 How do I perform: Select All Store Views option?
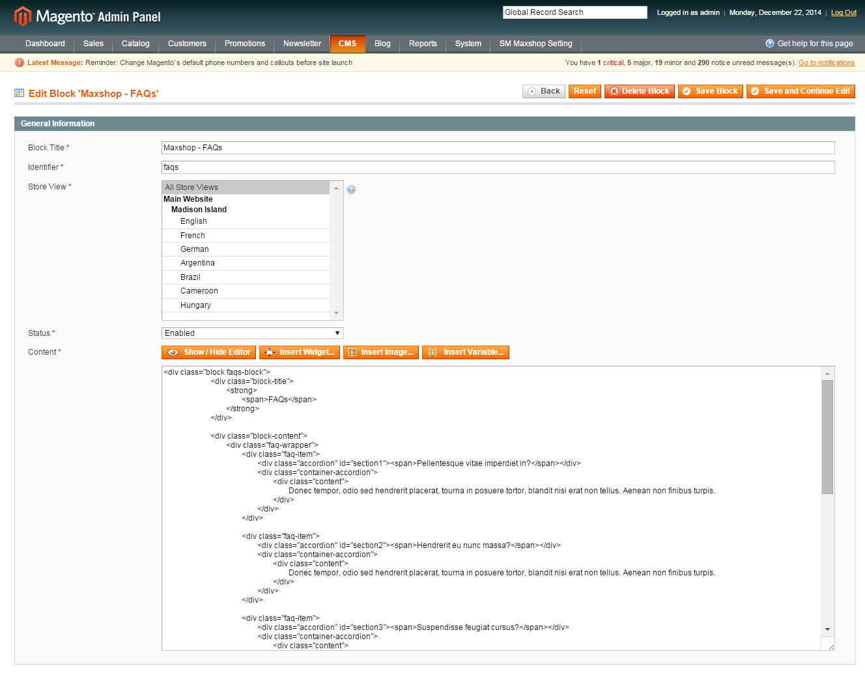coord(246,187)
